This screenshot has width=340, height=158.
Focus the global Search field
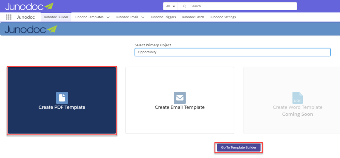[237, 6]
